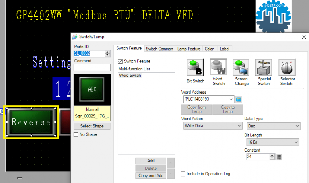Click the green ABC shape preview
Screen dimensions: 309x183
(92, 89)
